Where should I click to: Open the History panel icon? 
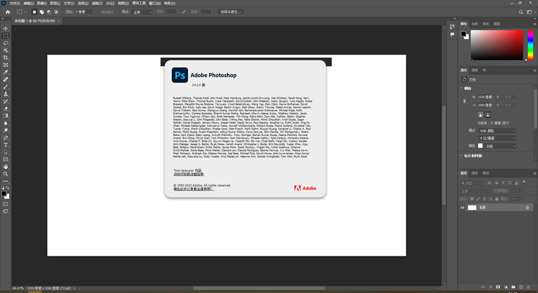452,26
